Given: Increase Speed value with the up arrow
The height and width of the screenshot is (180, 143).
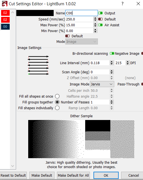Looking at the screenshot, I should click(x=95, y=18).
